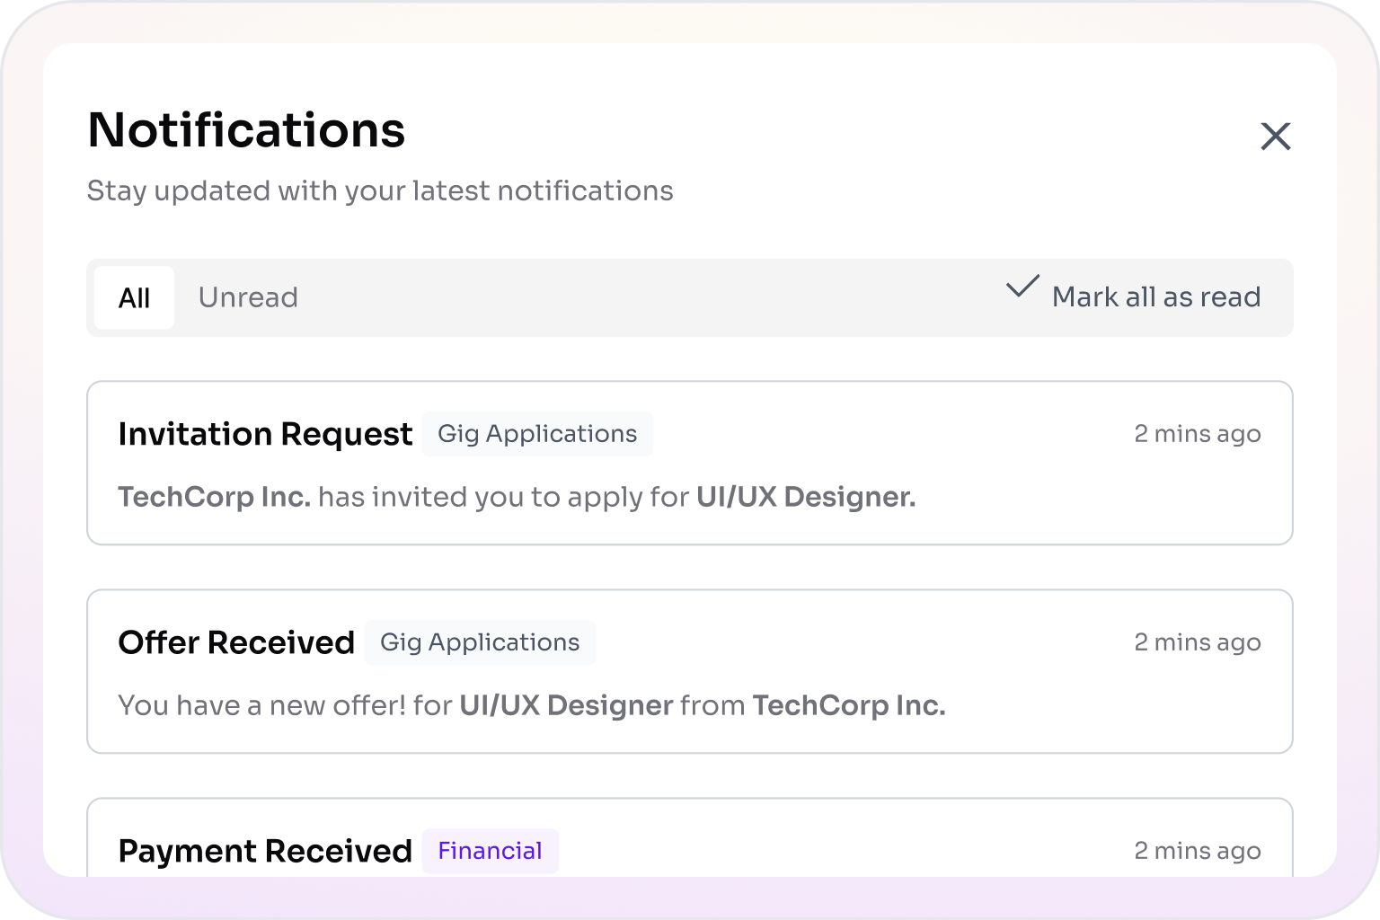Viewport: 1380px width, 920px height.
Task: Select the All tab
Action: (x=134, y=297)
